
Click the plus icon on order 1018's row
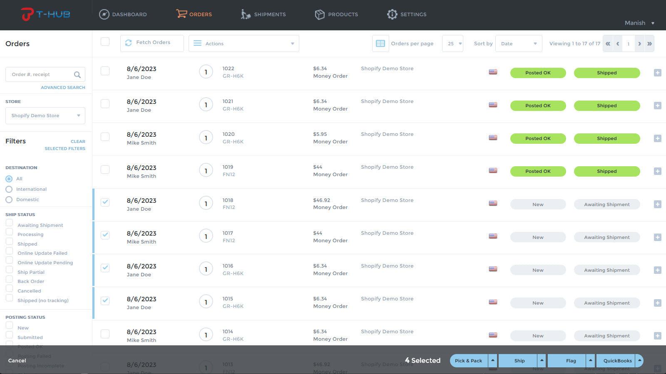coord(658,204)
